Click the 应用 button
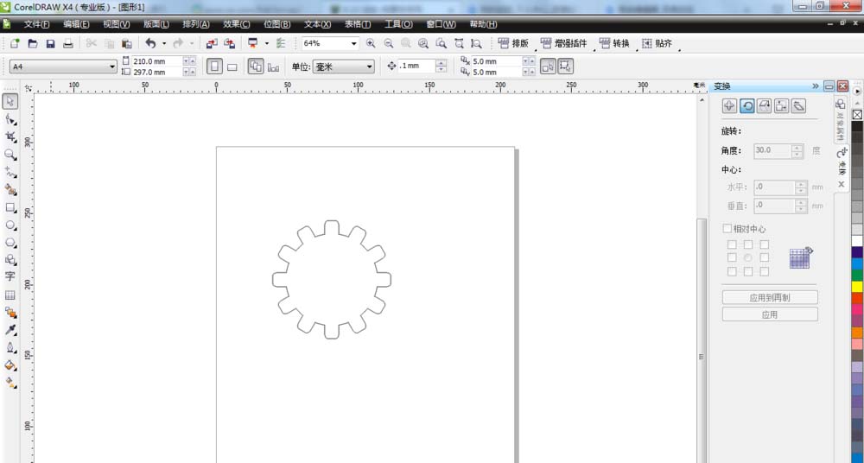 tap(769, 314)
